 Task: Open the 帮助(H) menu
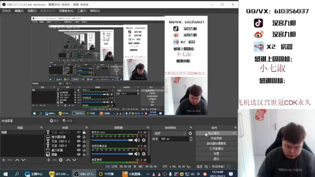pos(95,11)
